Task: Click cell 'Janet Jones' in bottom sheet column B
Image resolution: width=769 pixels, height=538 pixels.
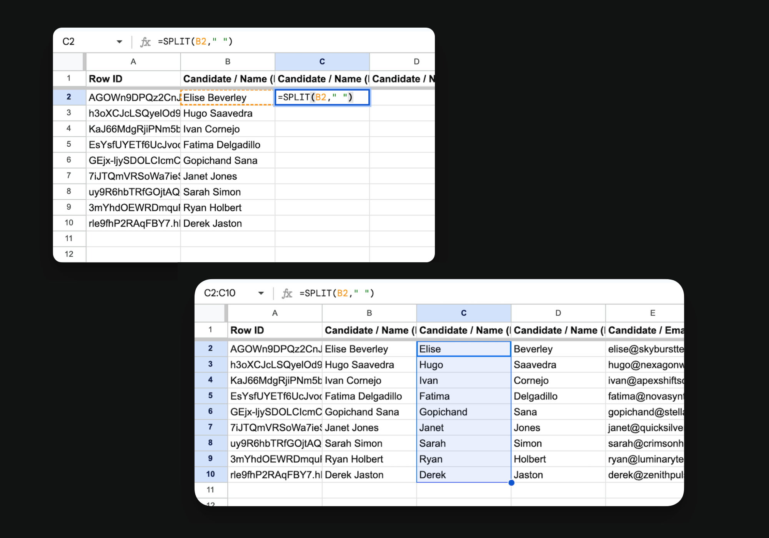Action: coord(369,428)
